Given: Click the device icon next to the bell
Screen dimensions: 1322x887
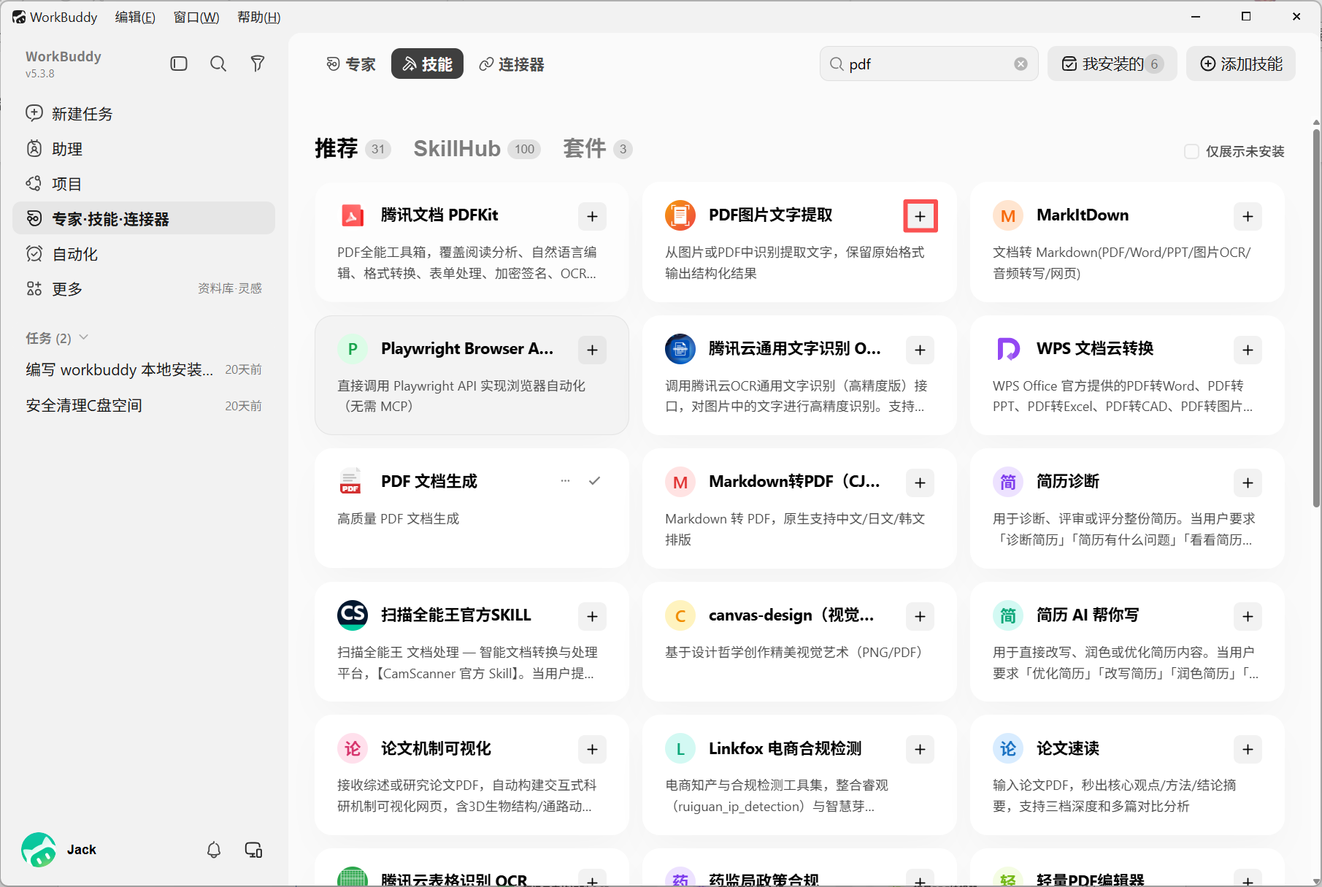Looking at the screenshot, I should point(253,850).
